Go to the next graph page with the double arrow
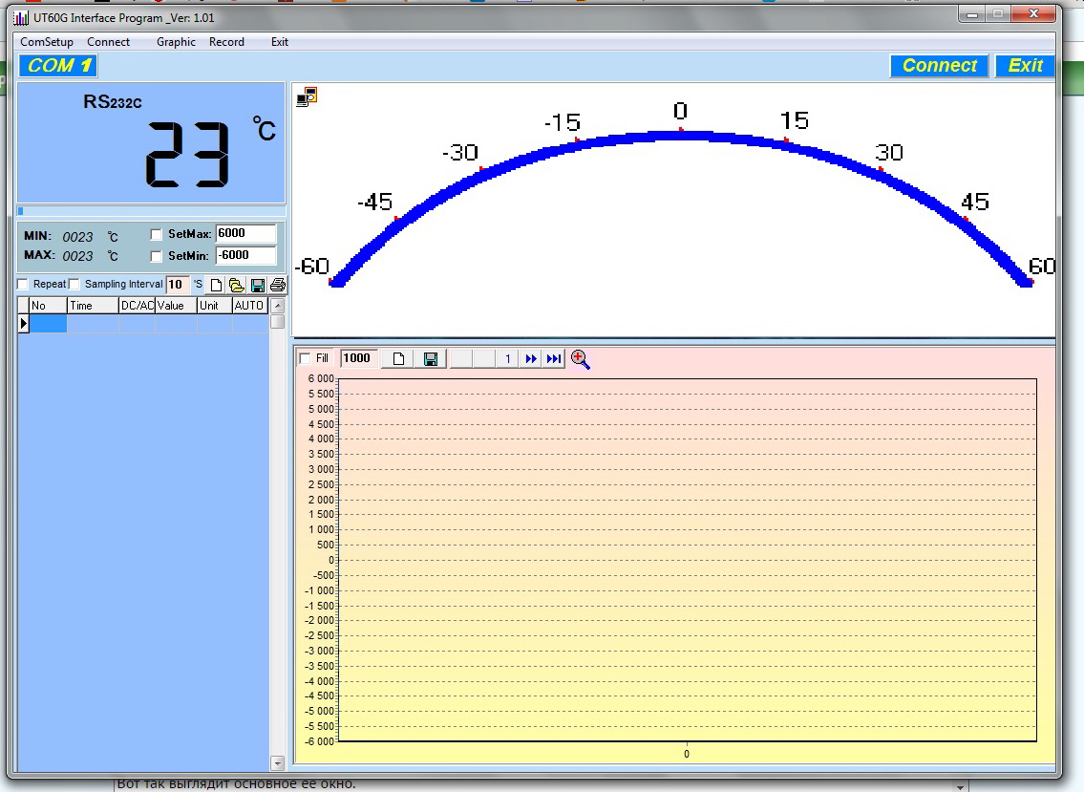The height and width of the screenshot is (792, 1084). [x=531, y=359]
